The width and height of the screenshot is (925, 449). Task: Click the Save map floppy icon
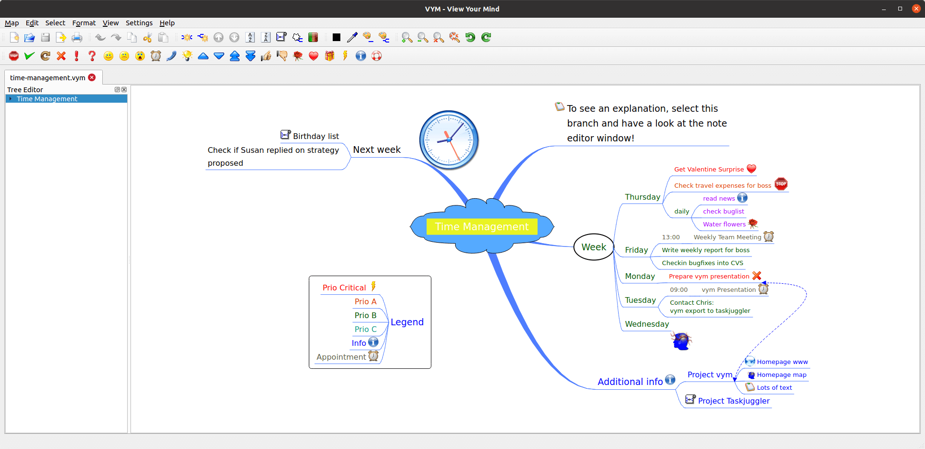point(45,37)
